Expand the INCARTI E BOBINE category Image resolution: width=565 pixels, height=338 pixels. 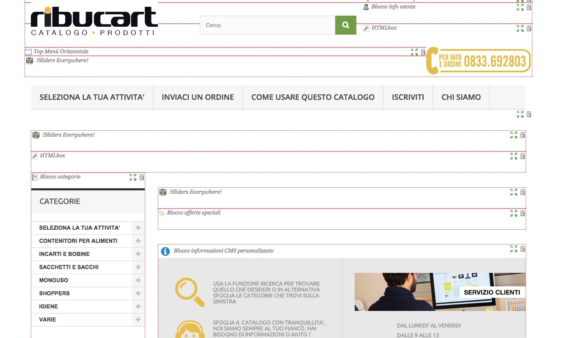tap(138, 254)
